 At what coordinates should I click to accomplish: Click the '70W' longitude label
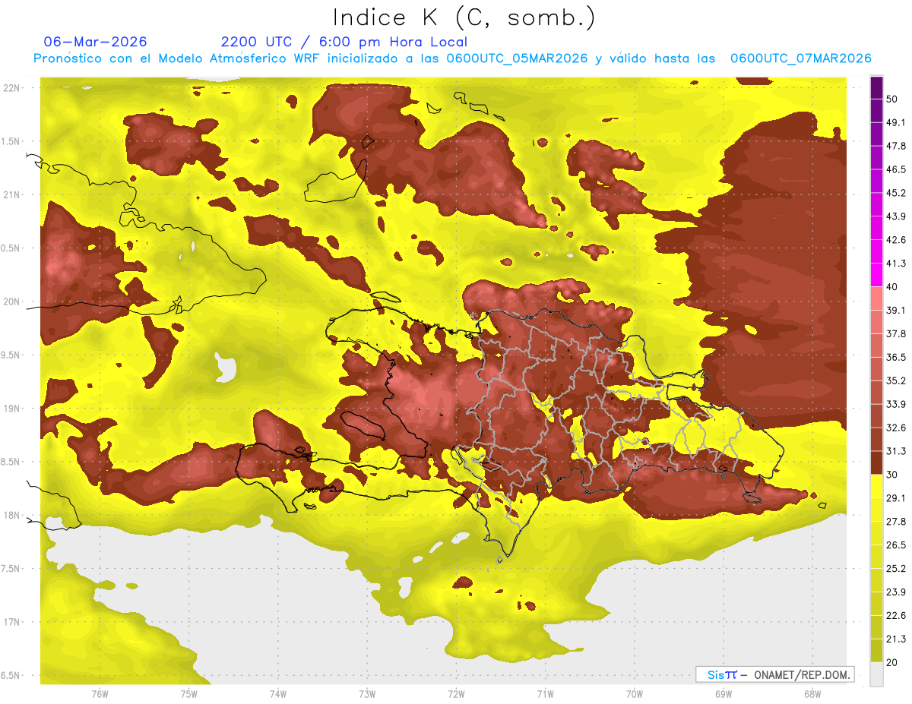(x=635, y=693)
